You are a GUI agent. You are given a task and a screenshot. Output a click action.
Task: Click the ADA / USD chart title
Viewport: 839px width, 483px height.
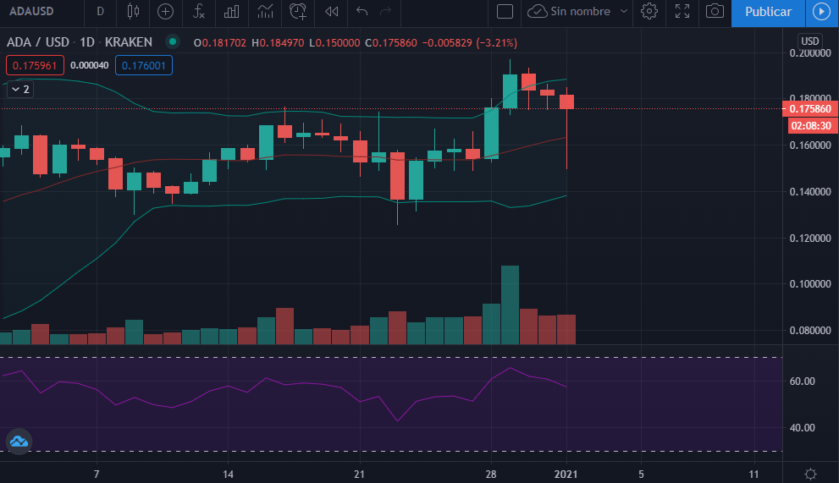[x=38, y=42]
